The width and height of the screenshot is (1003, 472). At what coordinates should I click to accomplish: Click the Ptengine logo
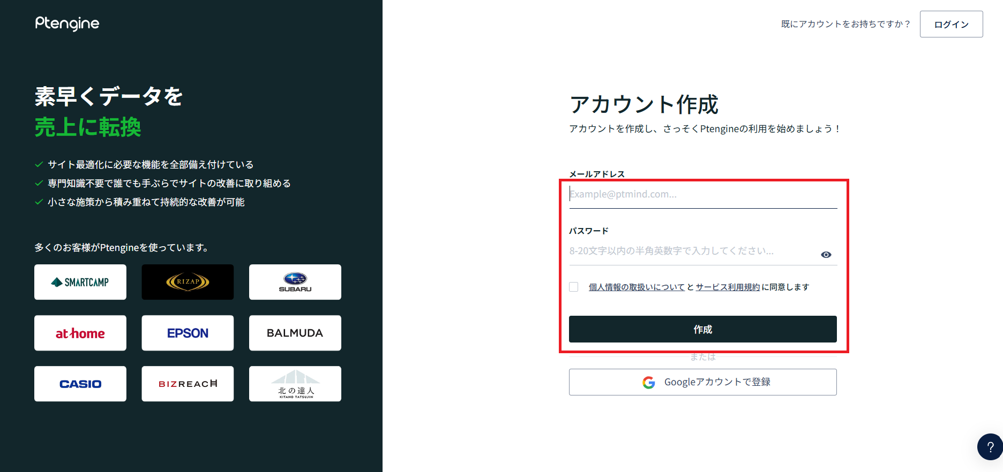pyautogui.click(x=67, y=24)
